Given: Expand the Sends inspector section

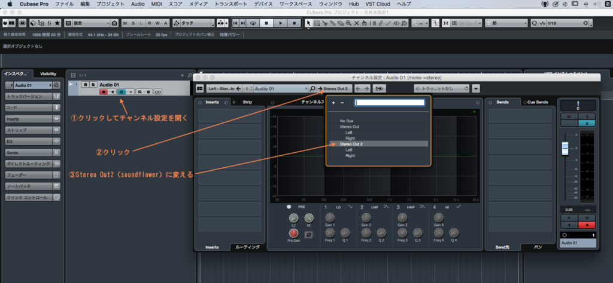Looking at the screenshot, I should 32,152.
